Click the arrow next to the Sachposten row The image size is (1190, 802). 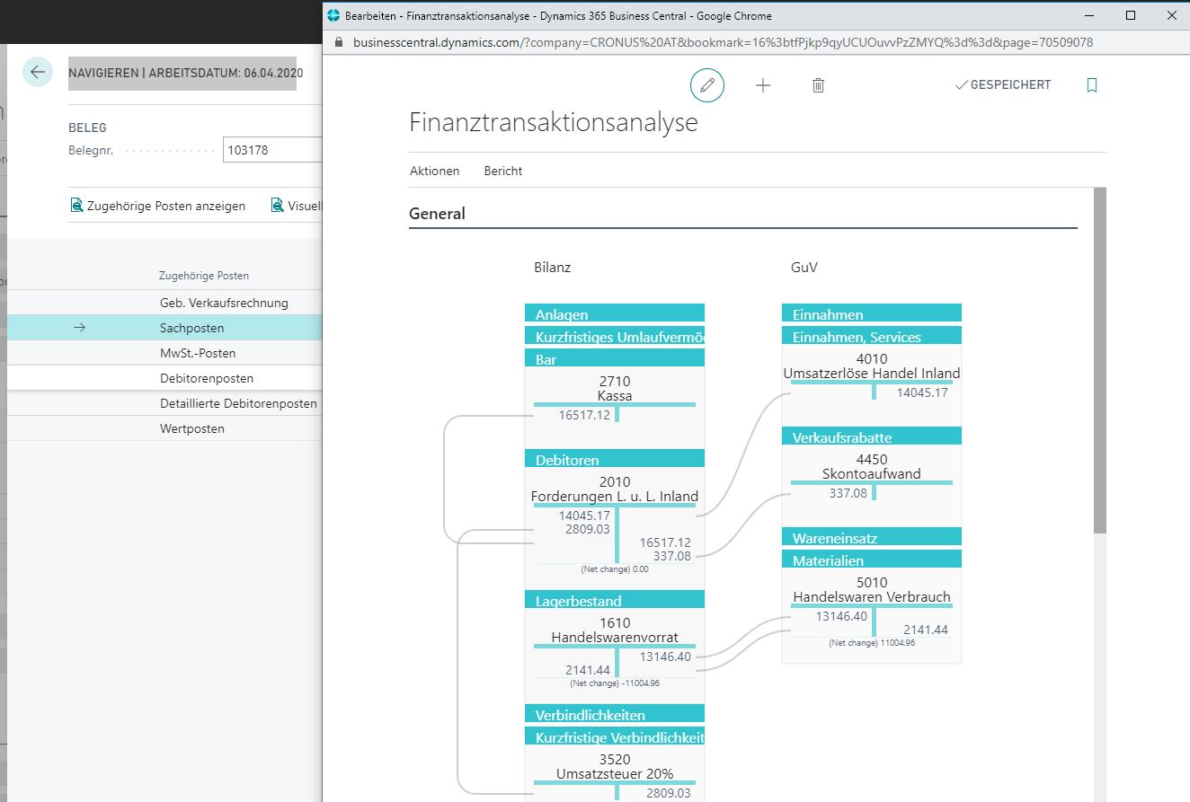click(x=81, y=327)
